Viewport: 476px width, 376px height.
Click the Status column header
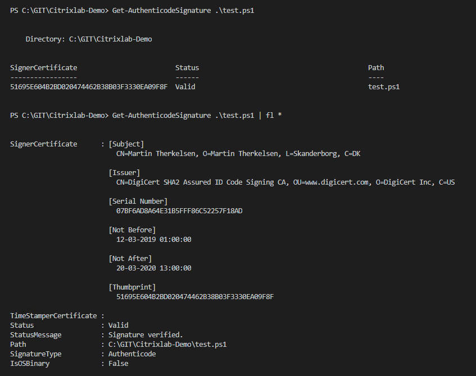[187, 67]
